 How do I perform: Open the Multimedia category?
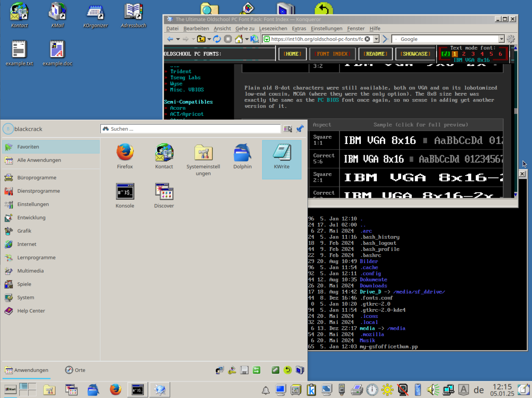[51, 271]
